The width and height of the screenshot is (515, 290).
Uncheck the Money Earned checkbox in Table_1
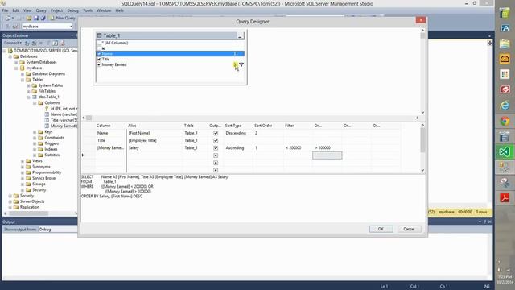99,64
